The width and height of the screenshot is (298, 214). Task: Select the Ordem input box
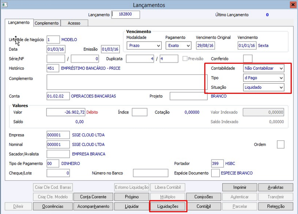pos(280,145)
